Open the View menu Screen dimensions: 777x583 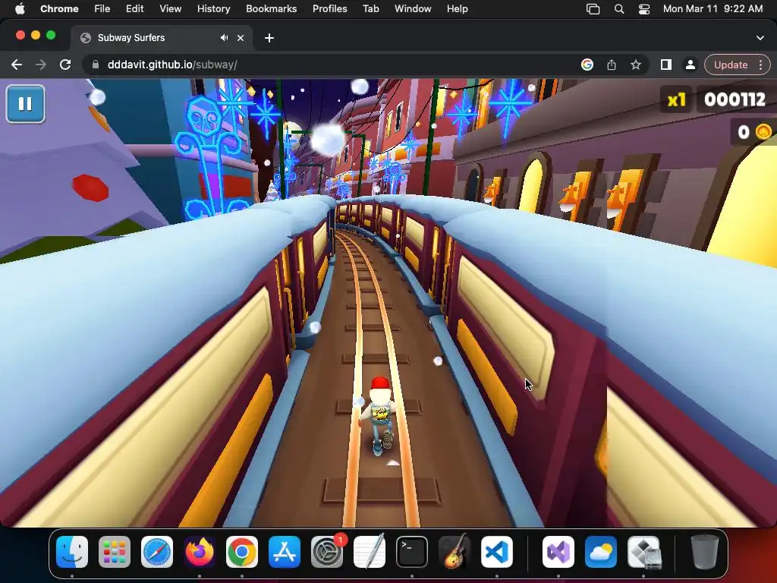(170, 9)
